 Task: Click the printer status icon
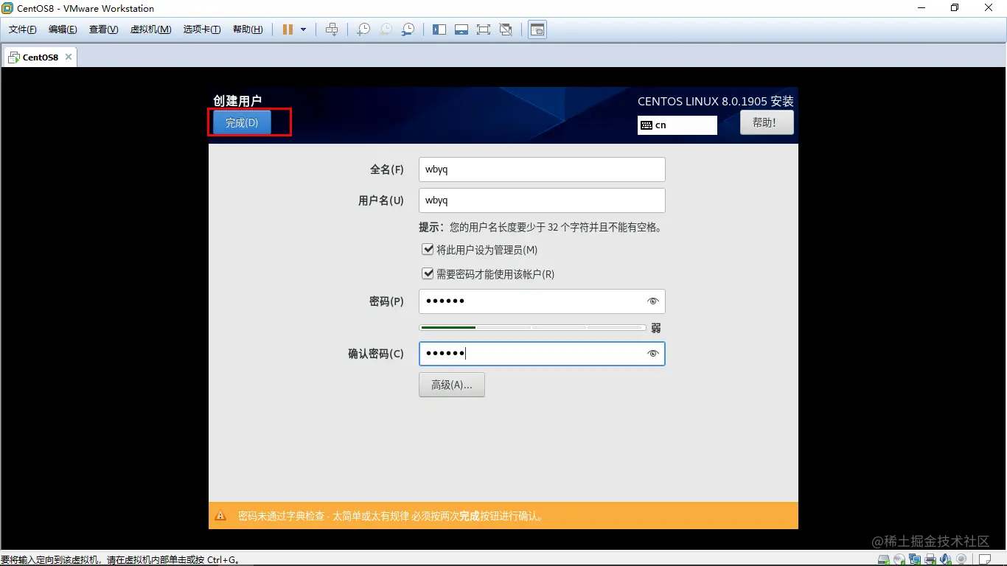930,559
